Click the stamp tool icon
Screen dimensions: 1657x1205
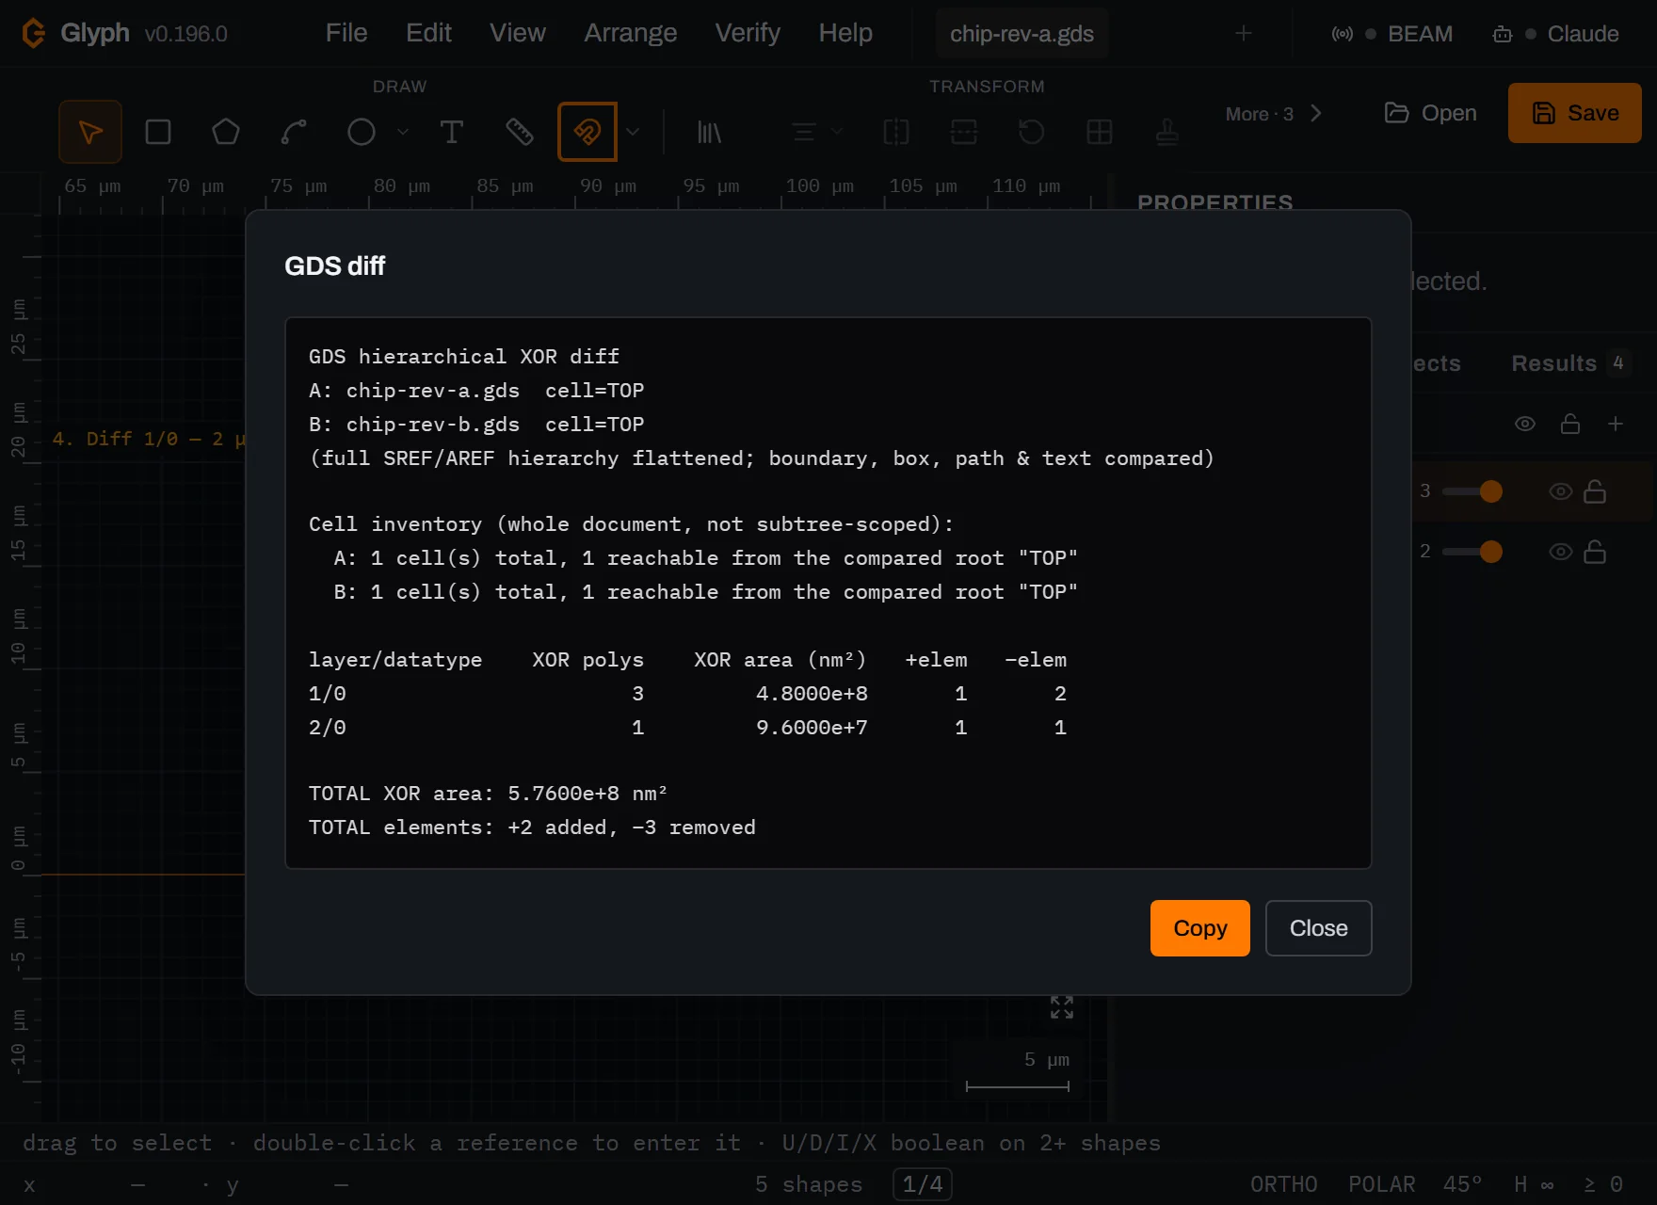pyautogui.click(x=1167, y=132)
